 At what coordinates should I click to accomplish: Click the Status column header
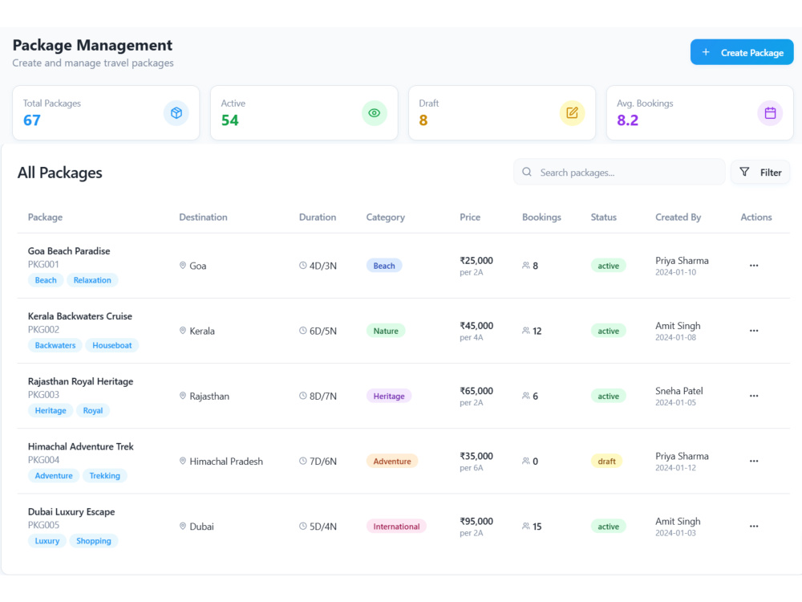pos(604,217)
